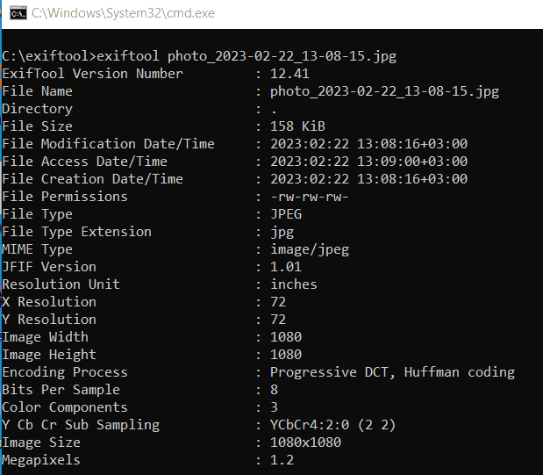Click the Y Cb Cr Sub Sampling value
543x475 pixels.
tap(332, 425)
